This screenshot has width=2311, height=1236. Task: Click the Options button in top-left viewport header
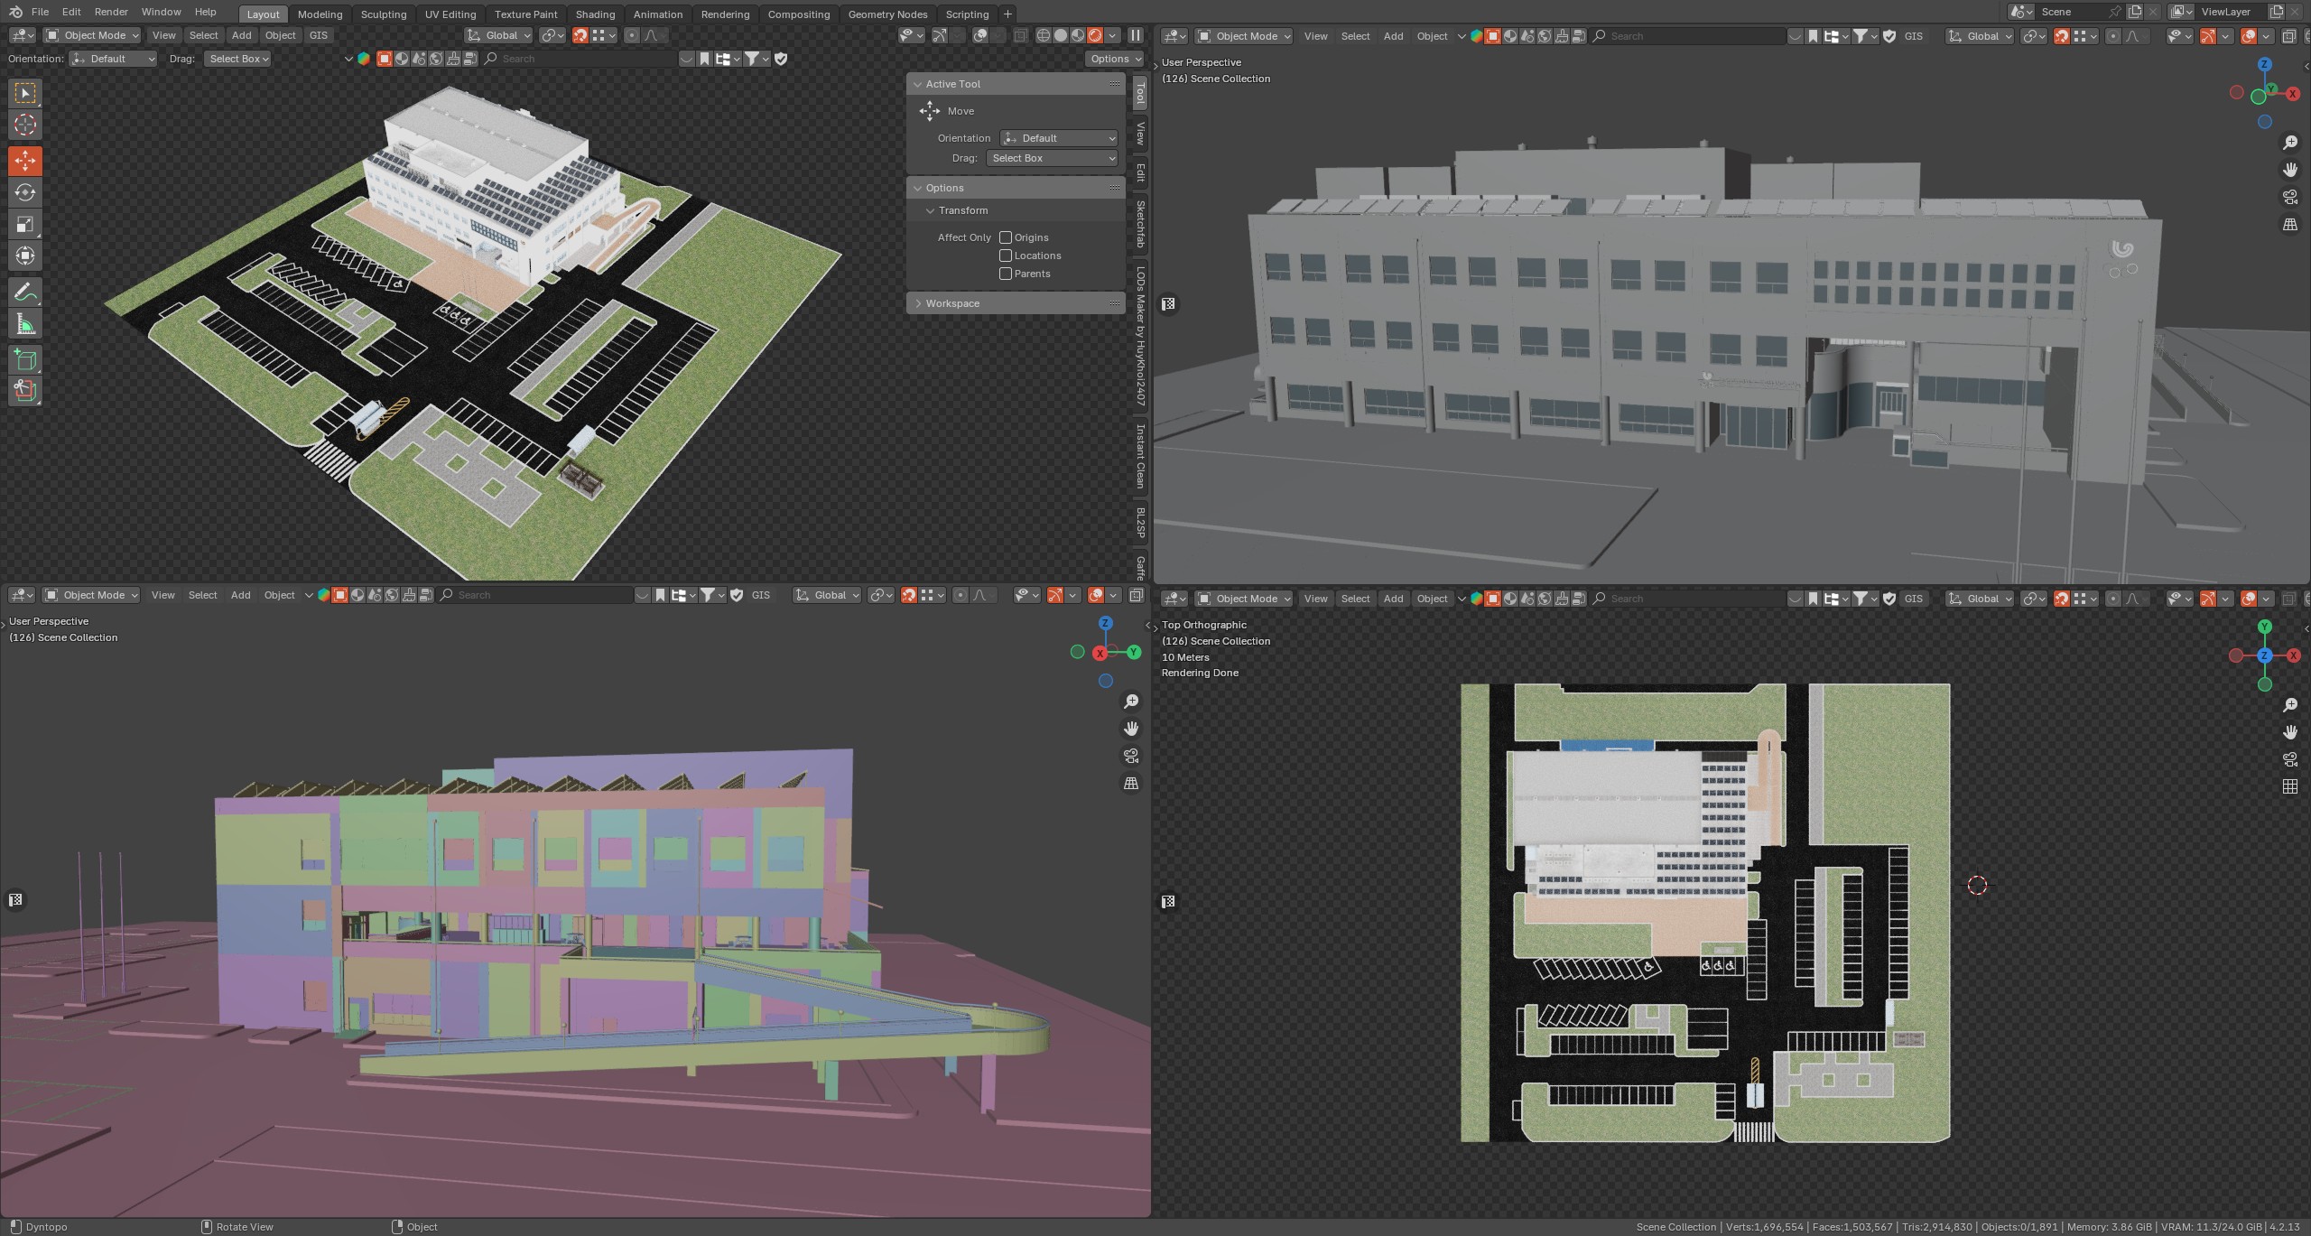(x=1113, y=59)
